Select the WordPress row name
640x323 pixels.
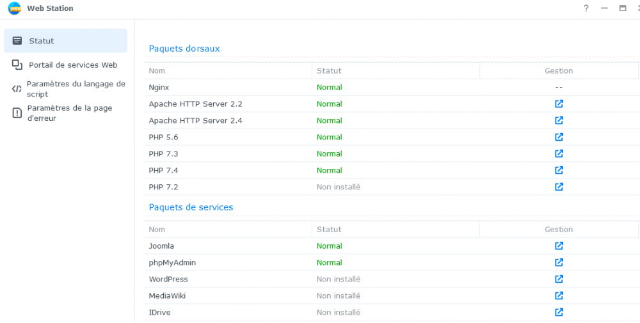click(168, 280)
